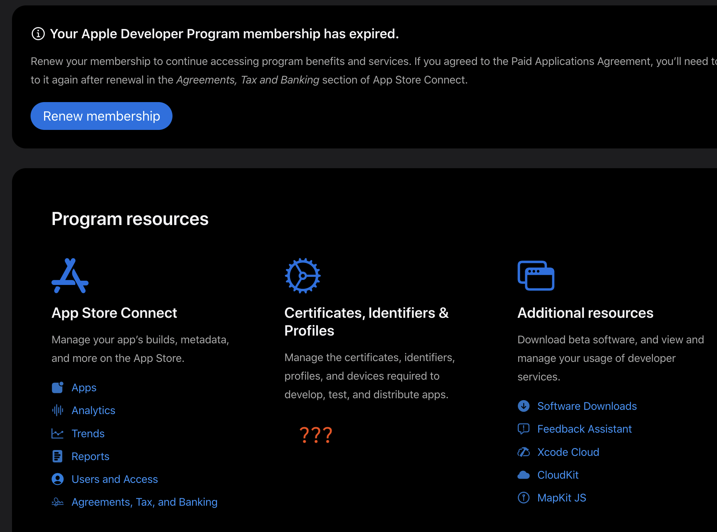Click the Certificates gear icon
This screenshot has height=532, width=717.
(x=302, y=276)
